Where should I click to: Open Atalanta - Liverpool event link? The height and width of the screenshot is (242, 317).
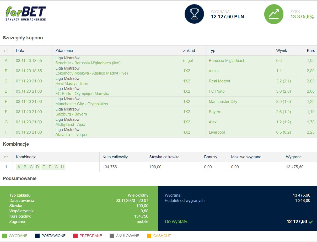tap(72, 135)
